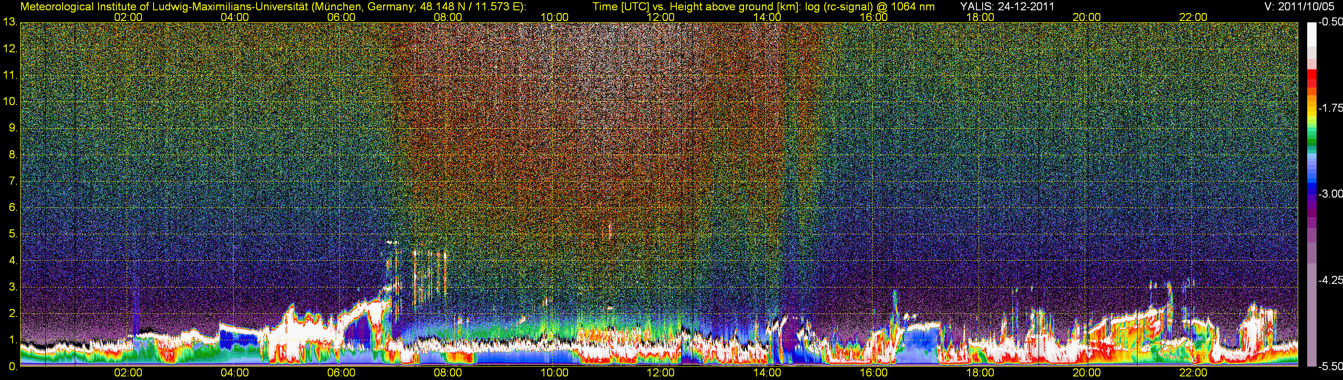
Task: Select the 10:00 label on the bottom time axis
Action: [x=554, y=373]
